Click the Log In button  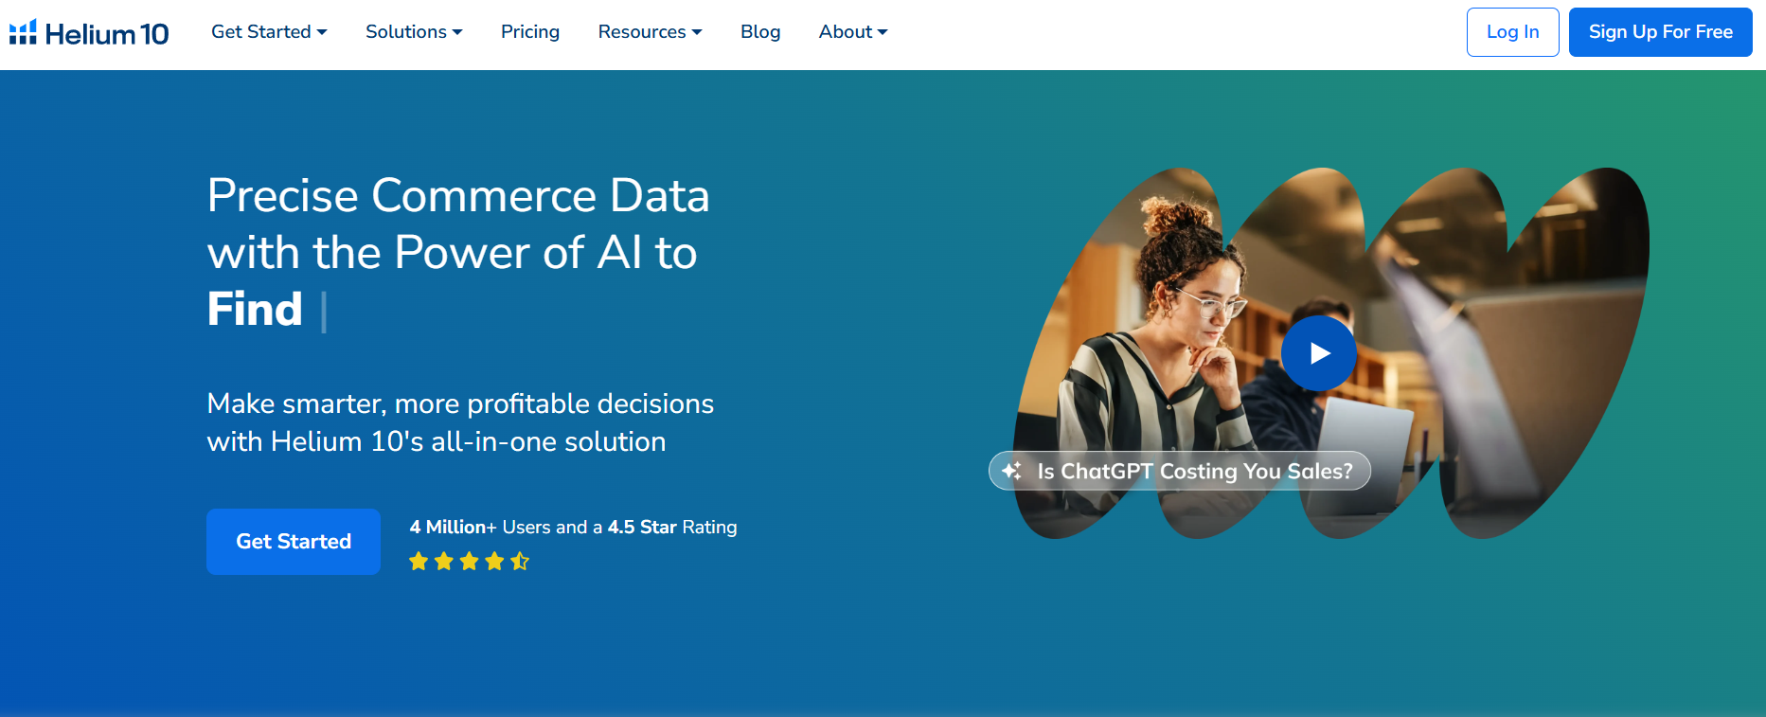pos(1512,32)
